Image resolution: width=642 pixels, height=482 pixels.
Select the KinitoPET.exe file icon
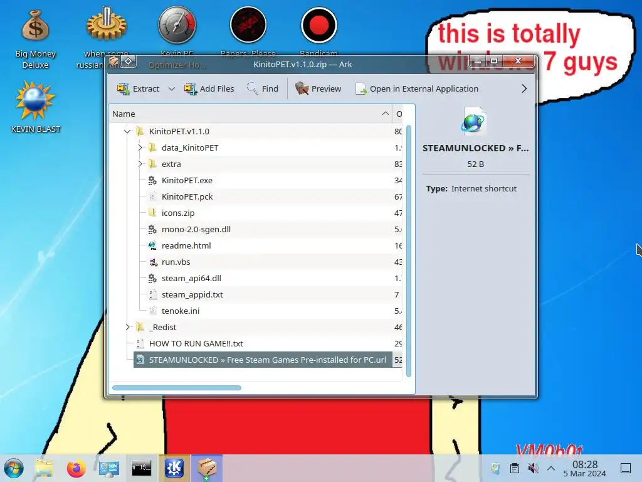[x=152, y=180]
